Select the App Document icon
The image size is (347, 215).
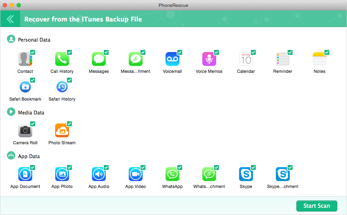(x=25, y=174)
